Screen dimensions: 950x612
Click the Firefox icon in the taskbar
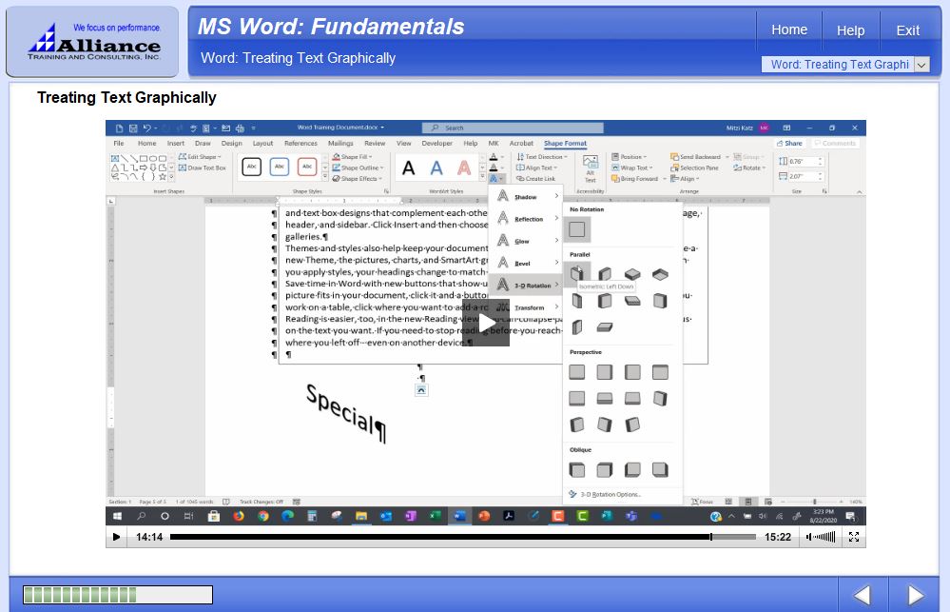[x=239, y=516]
